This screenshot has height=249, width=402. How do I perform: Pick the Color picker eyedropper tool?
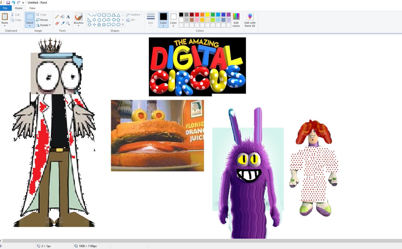click(62, 23)
